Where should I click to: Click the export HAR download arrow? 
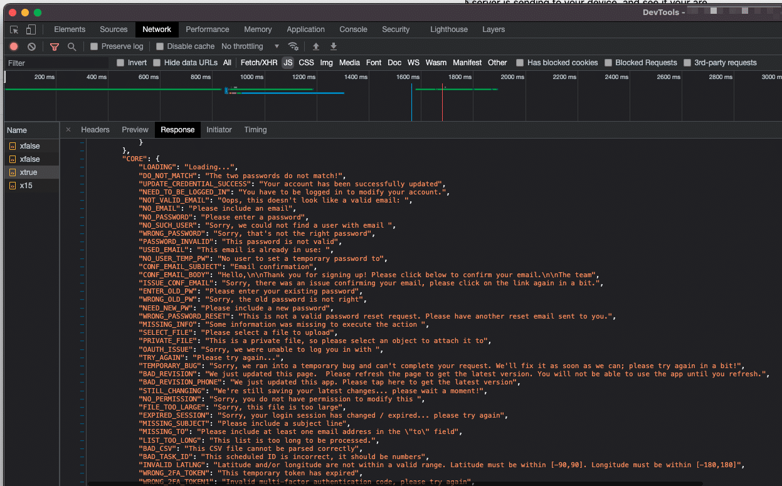pyautogui.click(x=334, y=46)
